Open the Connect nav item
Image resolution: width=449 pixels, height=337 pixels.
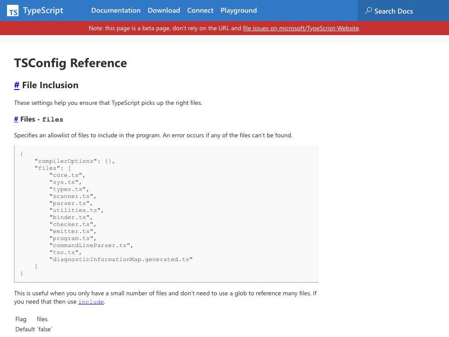click(x=200, y=11)
